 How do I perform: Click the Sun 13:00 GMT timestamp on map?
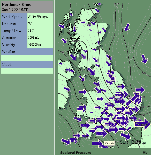tap(133, 142)
